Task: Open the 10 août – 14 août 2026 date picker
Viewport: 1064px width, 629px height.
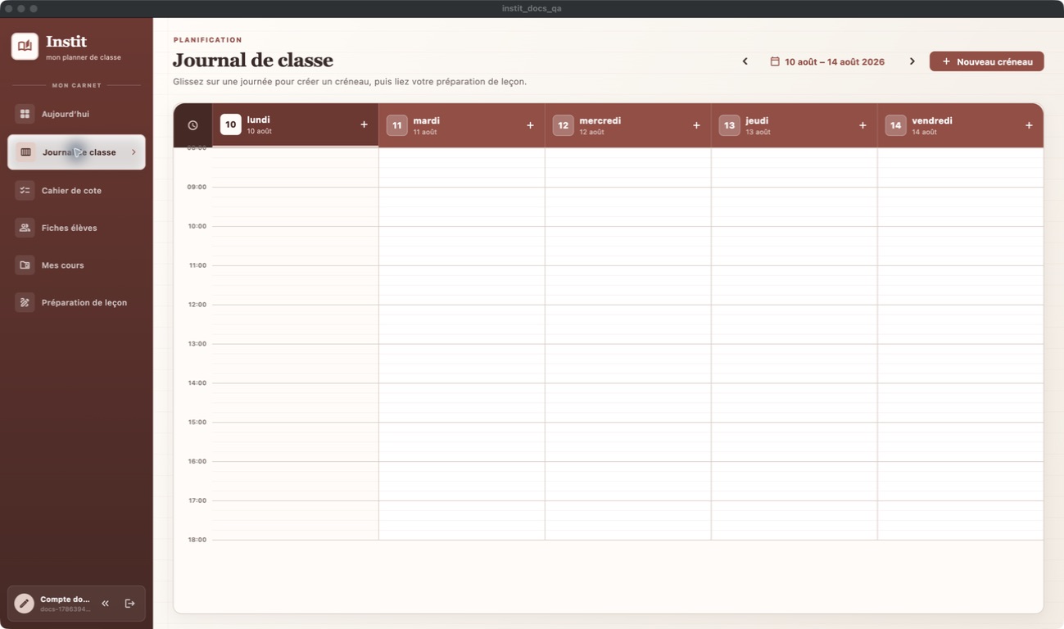Action: [827, 61]
